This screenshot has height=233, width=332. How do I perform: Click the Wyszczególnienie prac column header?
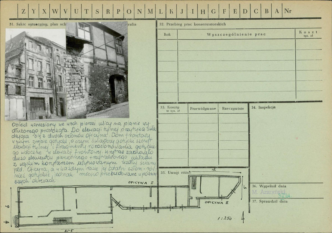(236, 34)
